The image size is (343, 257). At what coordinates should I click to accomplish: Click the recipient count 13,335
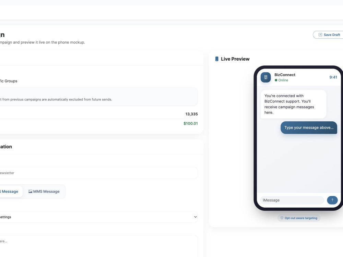coord(192,114)
